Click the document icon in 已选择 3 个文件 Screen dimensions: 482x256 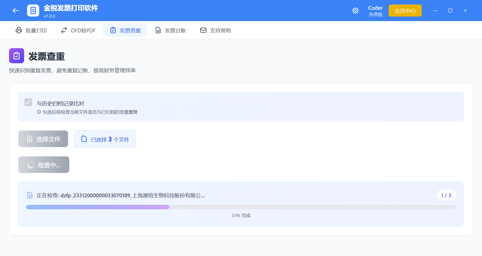pyautogui.click(x=84, y=139)
